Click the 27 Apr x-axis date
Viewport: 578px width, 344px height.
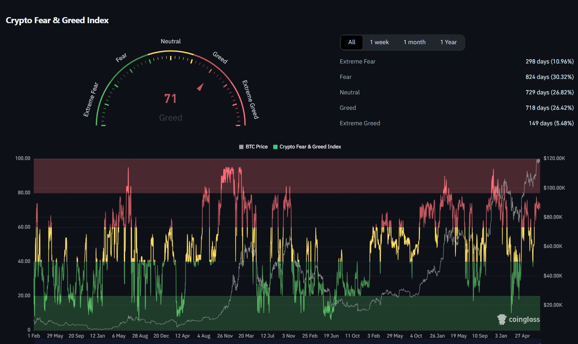tap(522, 336)
